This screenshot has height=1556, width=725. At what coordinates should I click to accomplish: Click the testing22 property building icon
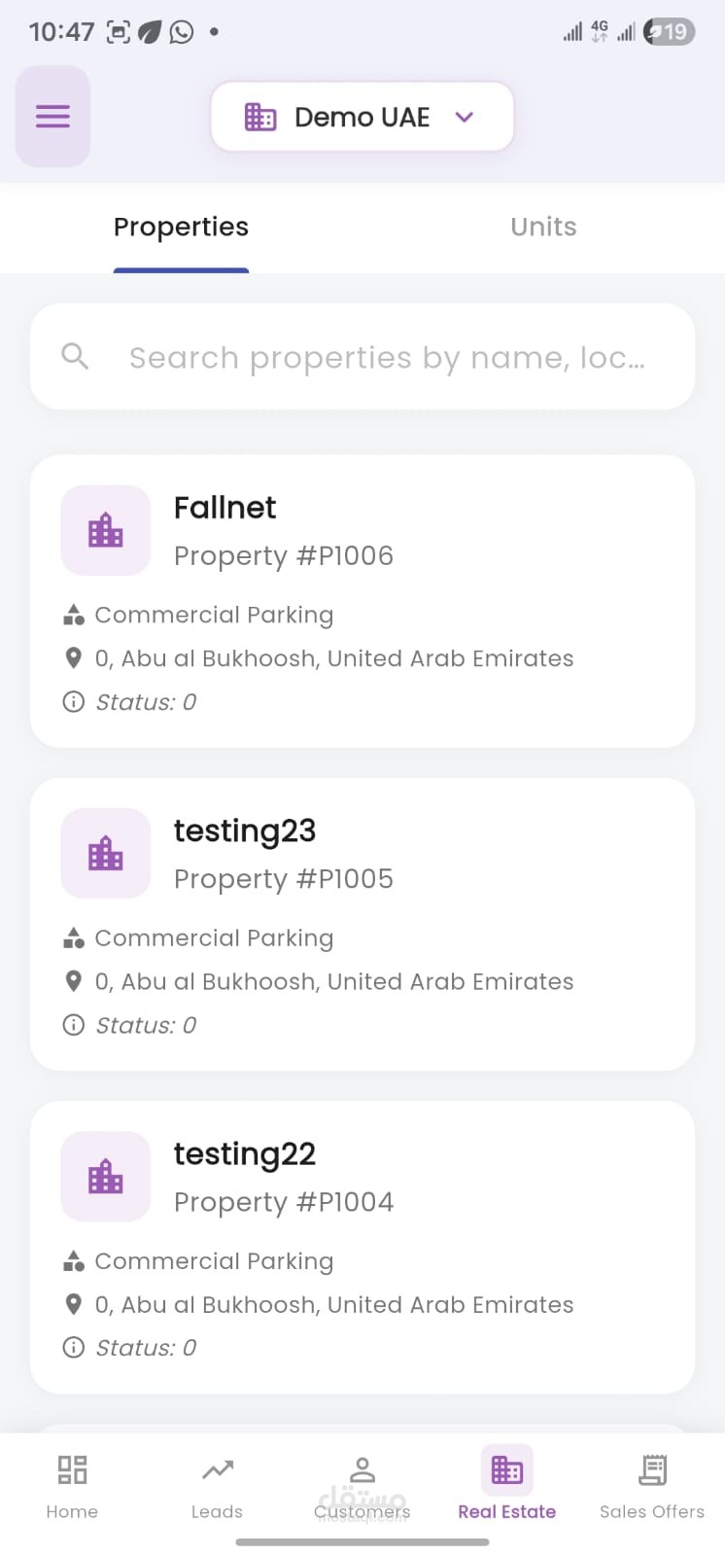point(106,1177)
